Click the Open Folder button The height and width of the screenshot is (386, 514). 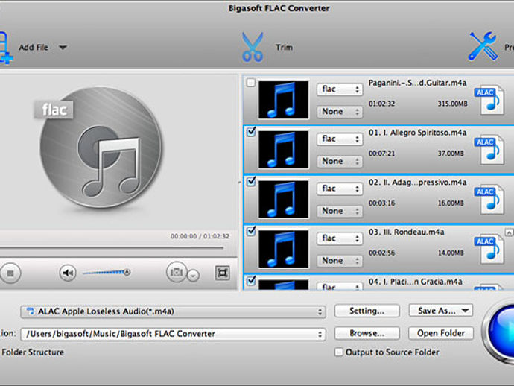(441, 333)
